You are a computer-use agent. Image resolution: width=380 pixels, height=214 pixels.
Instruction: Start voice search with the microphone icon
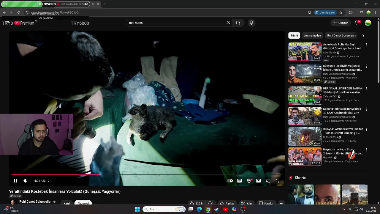pos(251,23)
